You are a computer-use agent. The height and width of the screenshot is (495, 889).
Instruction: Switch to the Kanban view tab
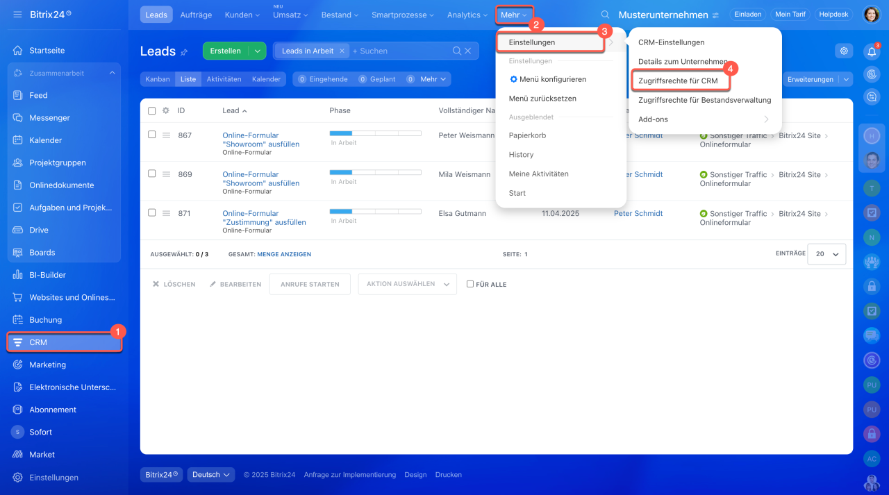(158, 79)
